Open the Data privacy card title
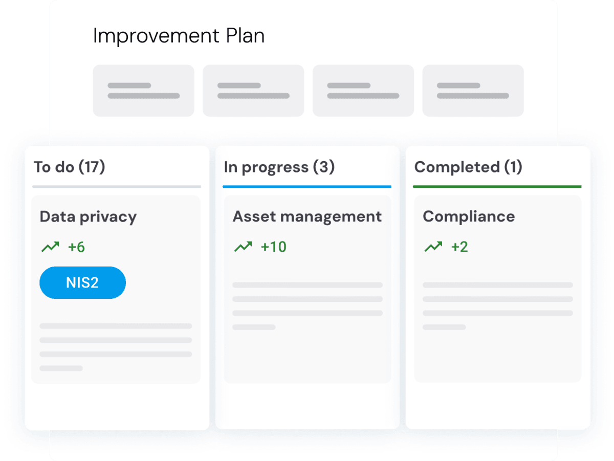The image size is (614, 461). (x=88, y=216)
